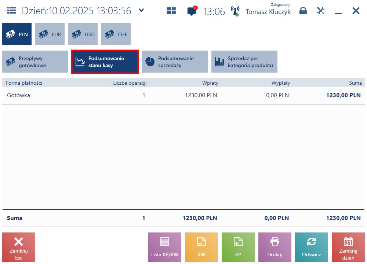This screenshot has width=367, height=264.
Task: Create a KP cash deposit document
Action: 238,247
